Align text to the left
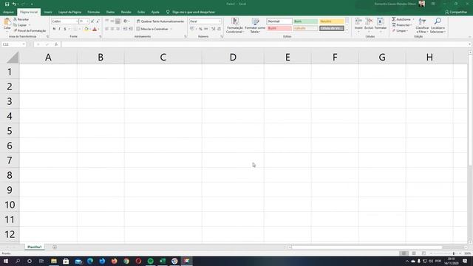 point(106,29)
